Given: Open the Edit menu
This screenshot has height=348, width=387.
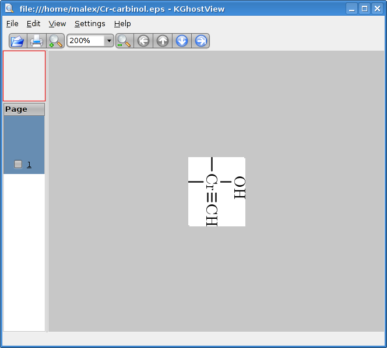Looking at the screenshot, I should pos(33,24).
